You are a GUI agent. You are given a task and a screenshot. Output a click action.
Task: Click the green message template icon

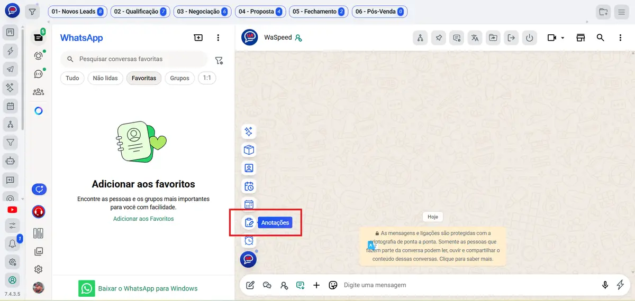click(300, 285)
